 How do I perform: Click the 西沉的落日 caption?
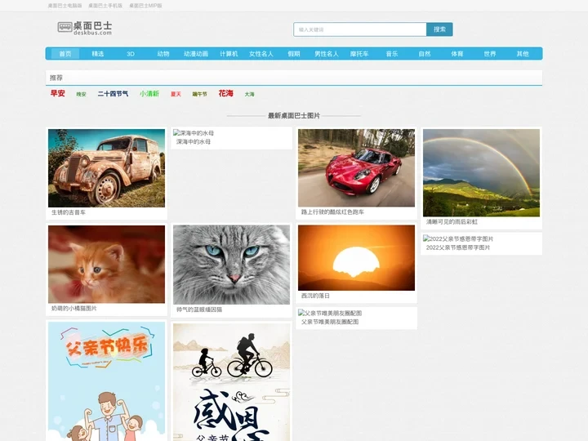315,296
